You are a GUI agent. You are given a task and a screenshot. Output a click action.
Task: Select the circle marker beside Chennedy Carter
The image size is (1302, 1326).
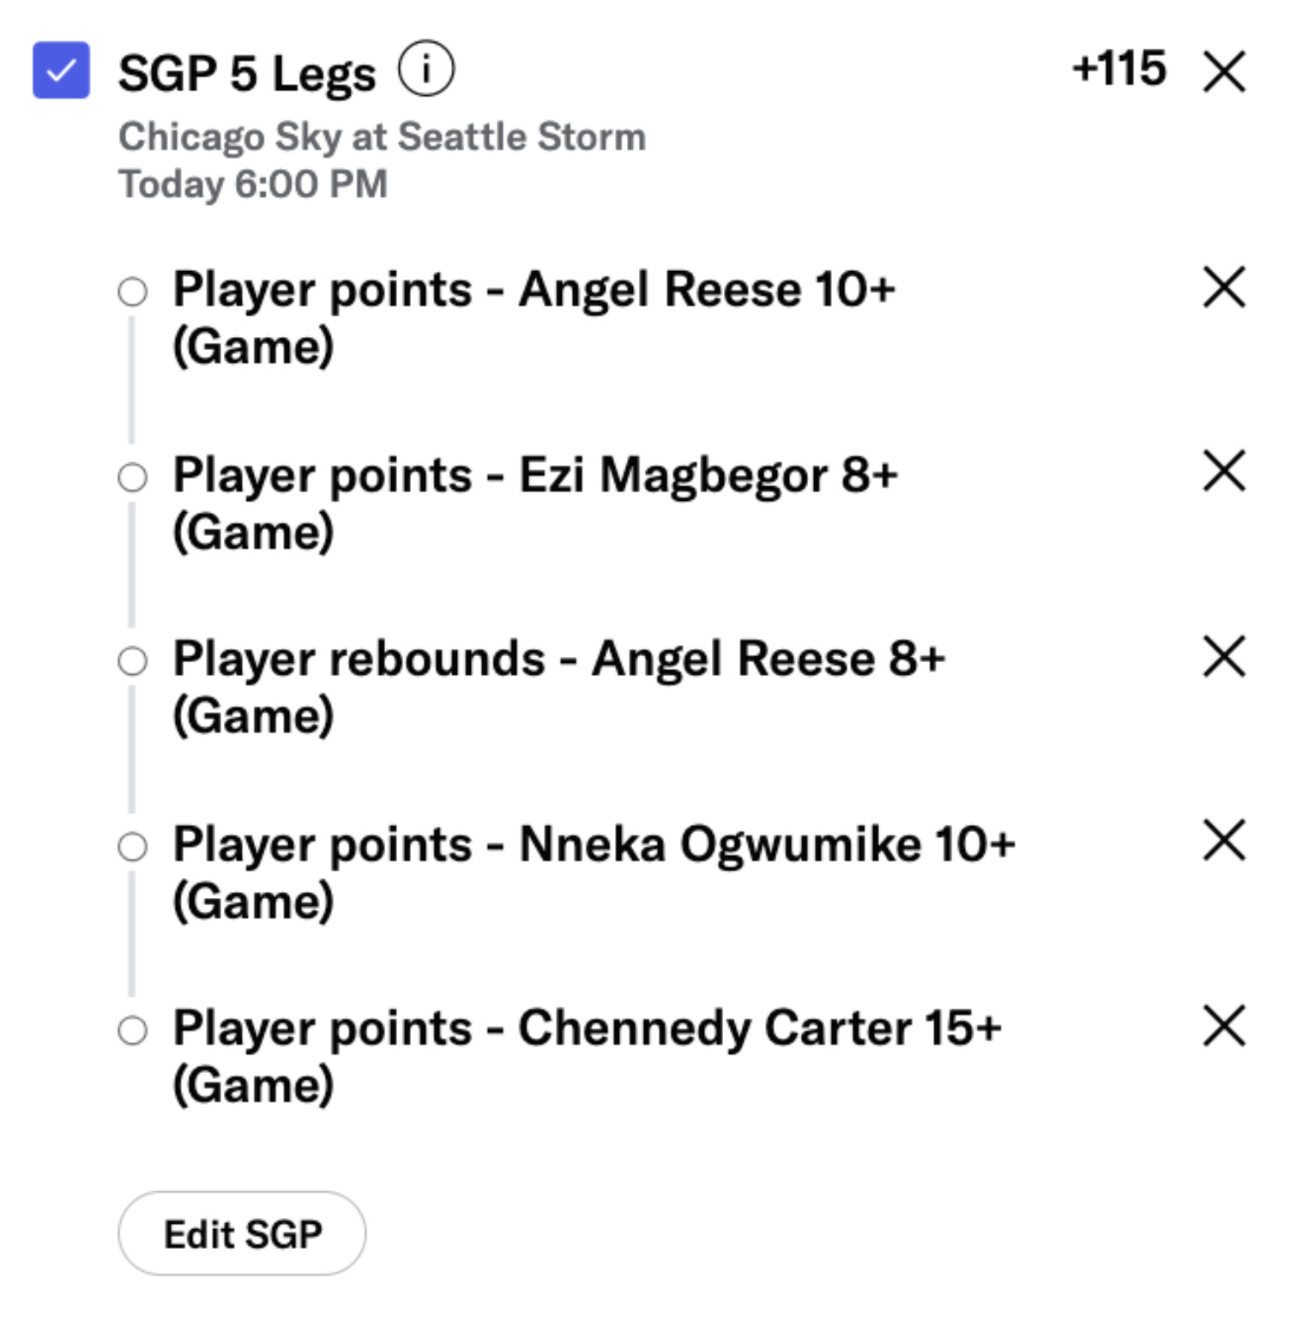[x=132, y=1030]
